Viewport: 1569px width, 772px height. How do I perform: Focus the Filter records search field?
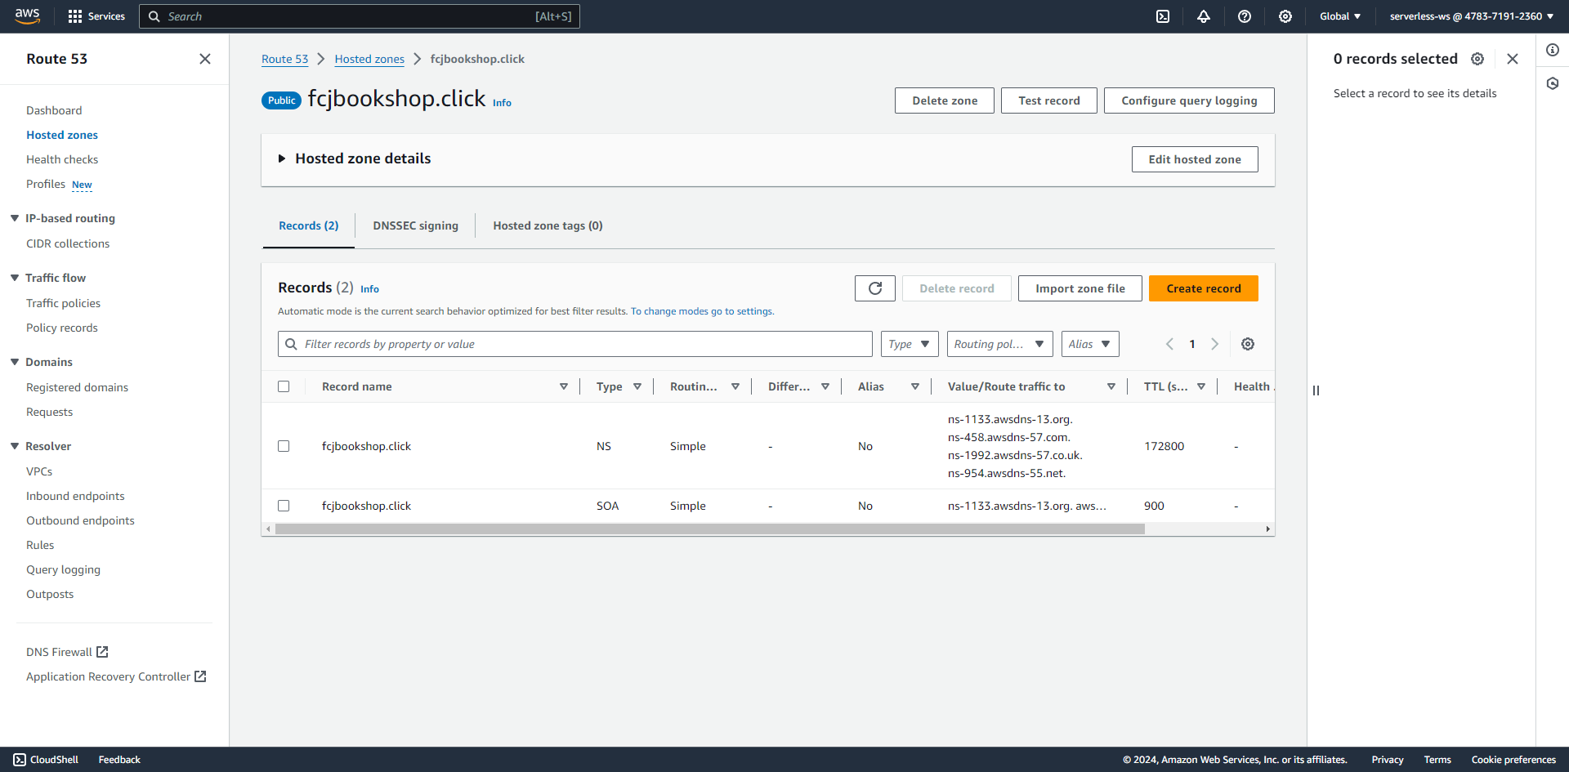coord(575,344)
